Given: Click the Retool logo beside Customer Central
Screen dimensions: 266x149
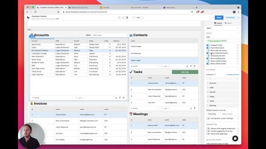Looking at the screenshot, I should coord(28,17).
